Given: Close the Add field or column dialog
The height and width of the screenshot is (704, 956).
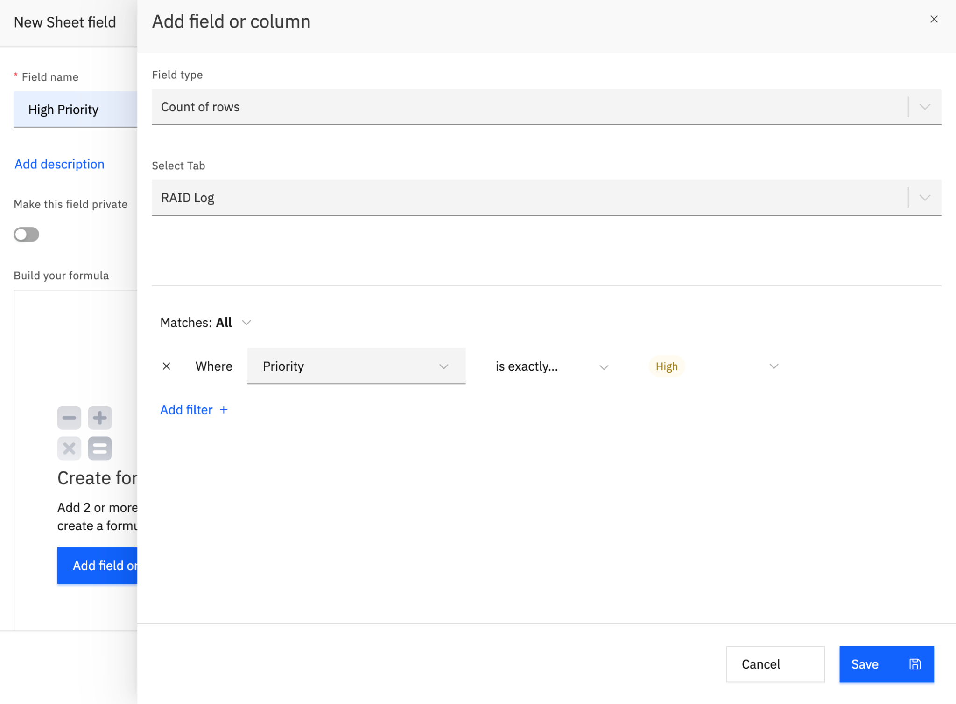Looking at the screenshot, I should point(934,19).
